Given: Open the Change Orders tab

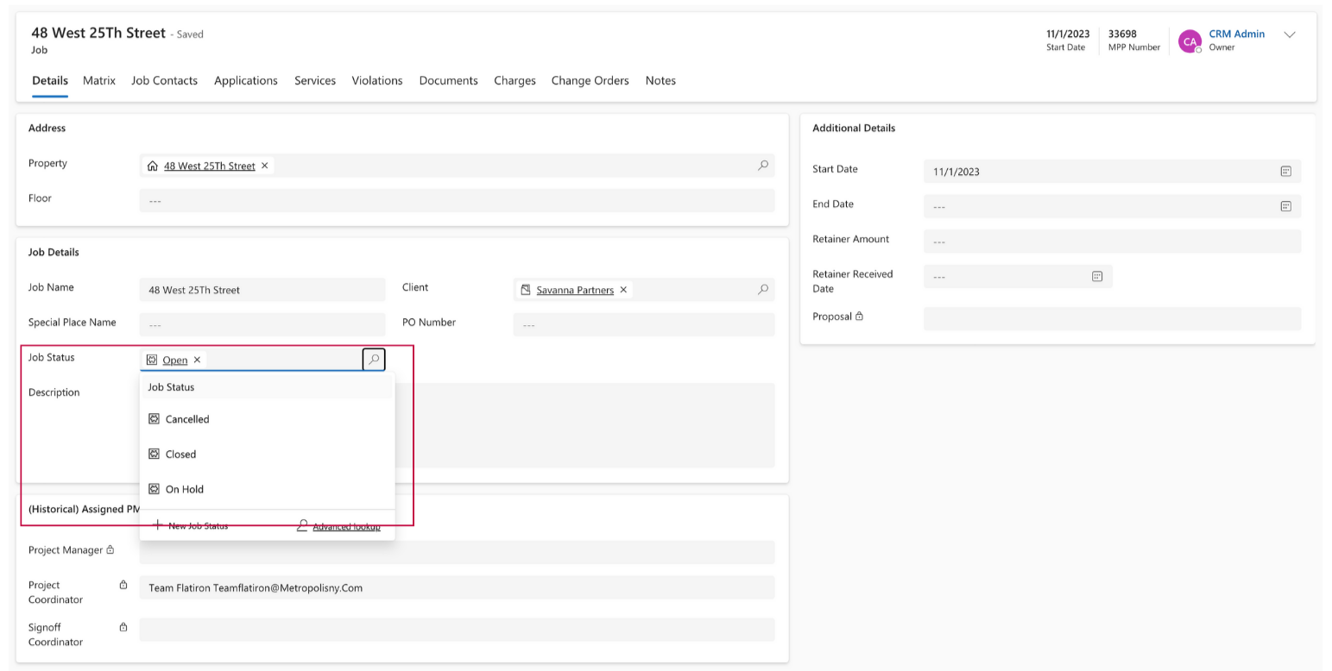Looking at the screenshot, I should click(x=590, y=80).
